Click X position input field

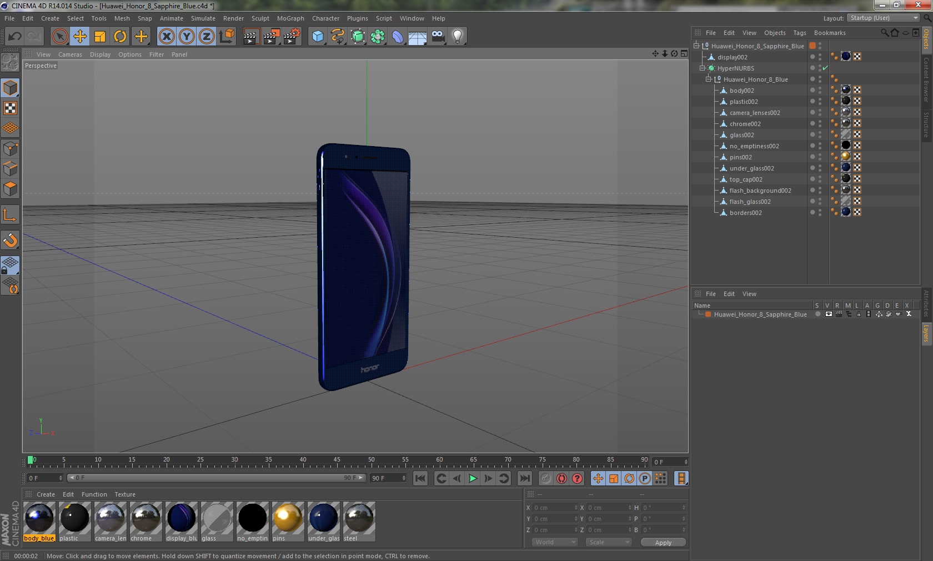click(555, 508)
